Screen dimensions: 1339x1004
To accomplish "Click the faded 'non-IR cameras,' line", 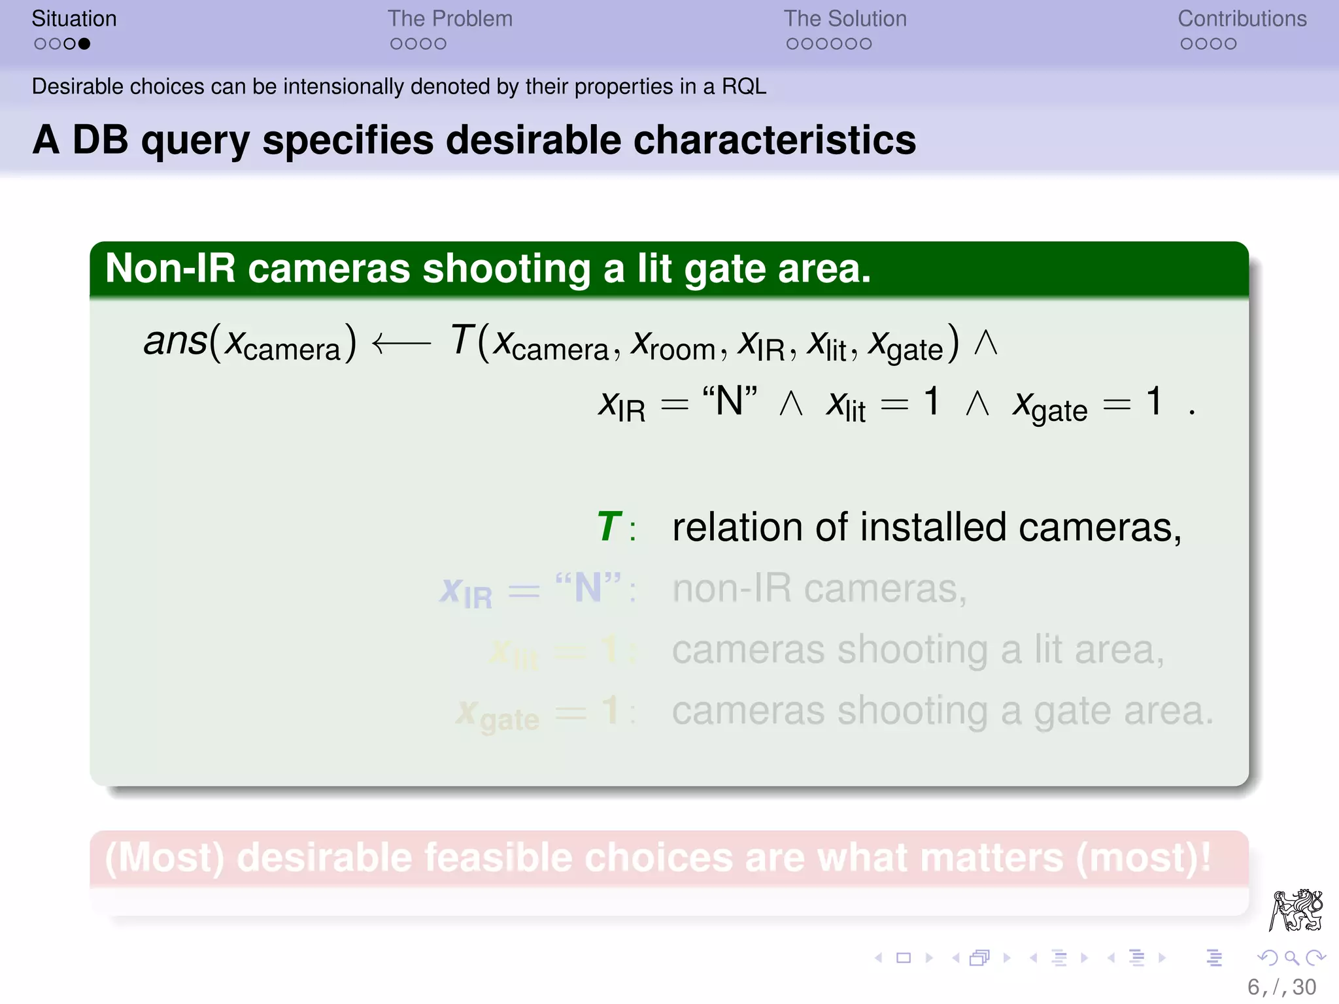I will [819, 588].
